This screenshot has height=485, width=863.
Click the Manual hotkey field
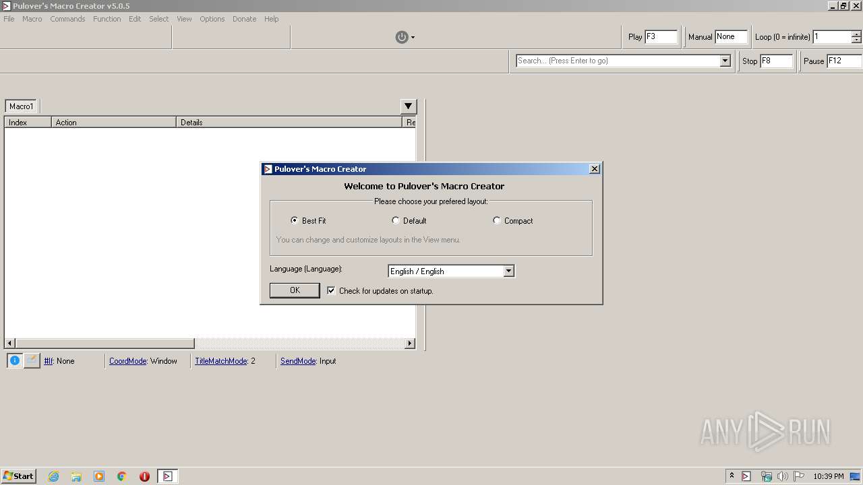coord(732,37)
